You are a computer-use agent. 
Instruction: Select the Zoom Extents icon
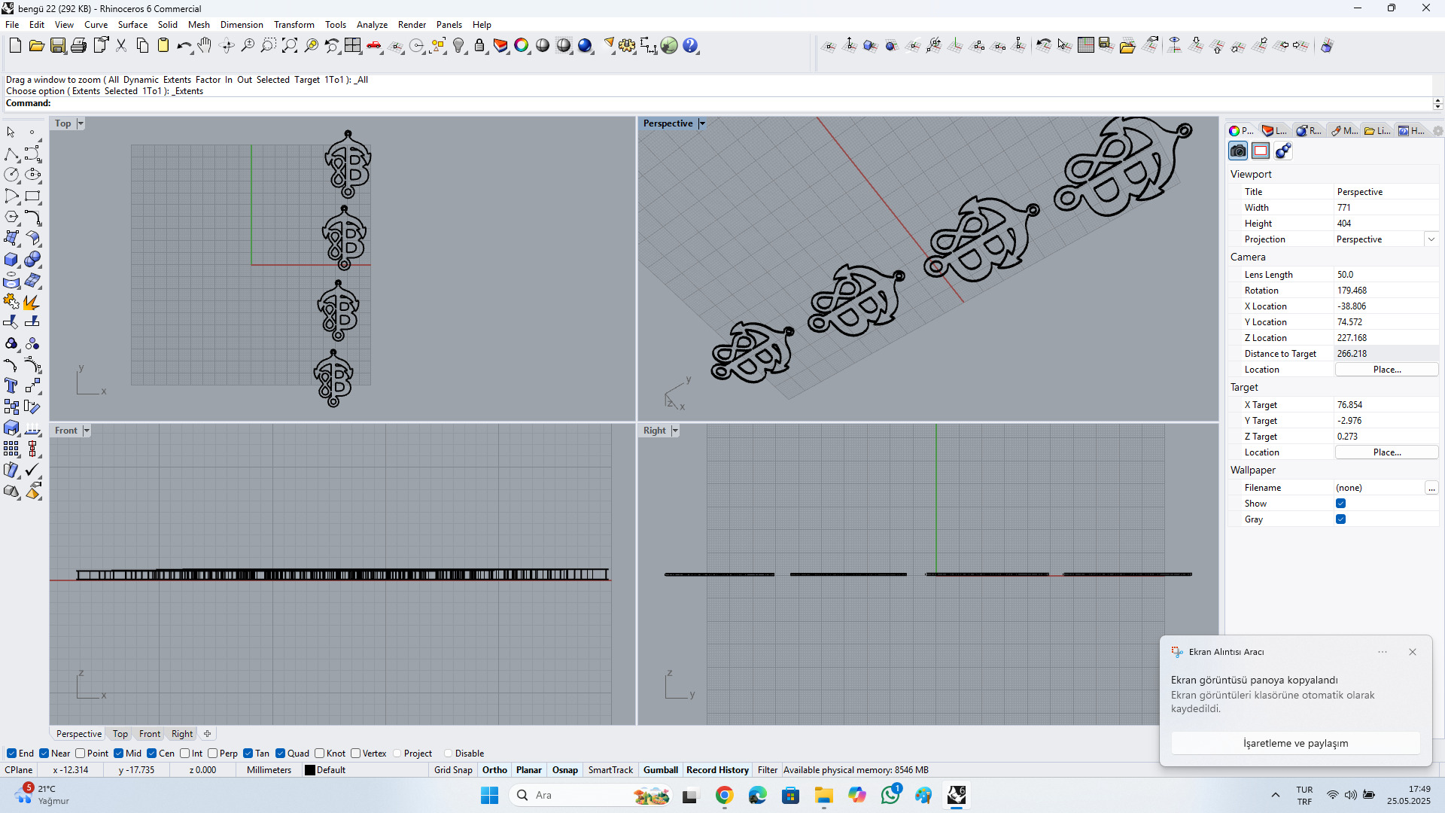point(290,46)
